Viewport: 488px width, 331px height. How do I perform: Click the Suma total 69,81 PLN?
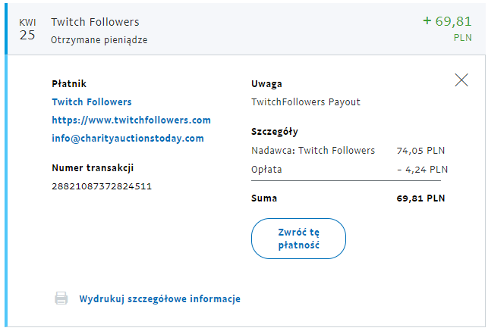[420, 198]
